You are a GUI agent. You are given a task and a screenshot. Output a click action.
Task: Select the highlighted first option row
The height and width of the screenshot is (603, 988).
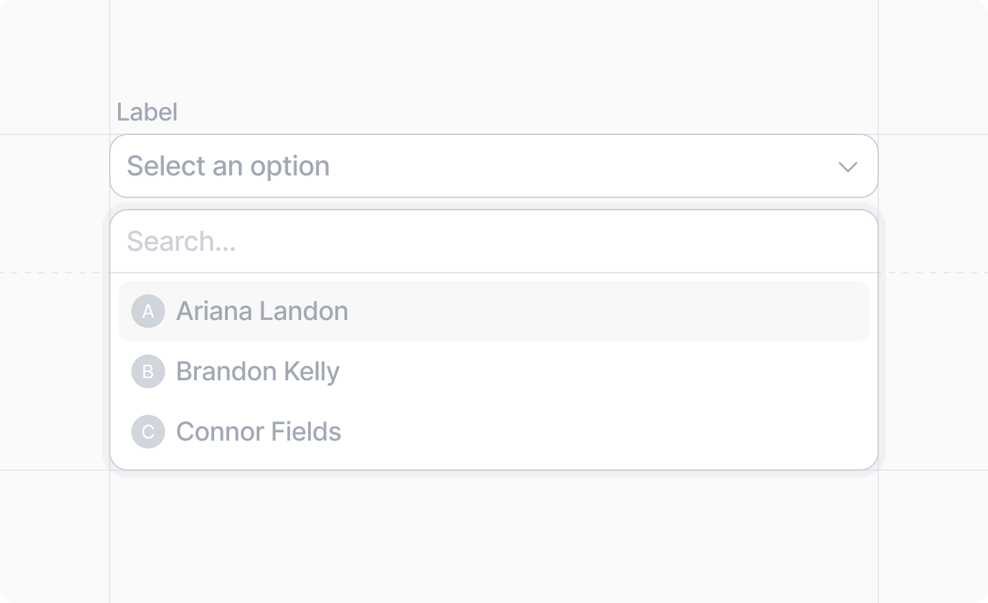point(494,311)
